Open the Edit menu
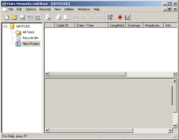Screen dimensions: 179x140 click(x=19, y=9)
